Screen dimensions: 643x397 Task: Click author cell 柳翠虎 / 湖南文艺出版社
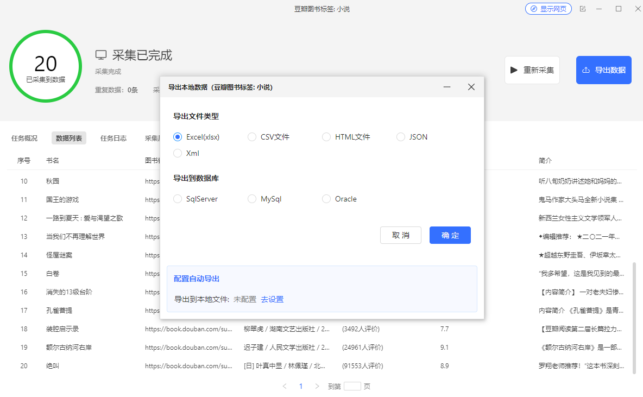coord(287,329)
